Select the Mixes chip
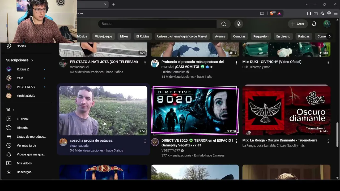The width and height of the screenshot is (340, 191). click(x=124, y=36)
